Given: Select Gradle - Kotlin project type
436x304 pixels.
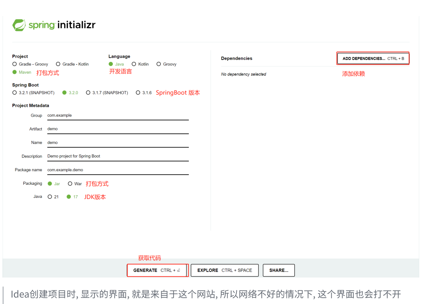Looking at the screenshot, I should point(72,64).
